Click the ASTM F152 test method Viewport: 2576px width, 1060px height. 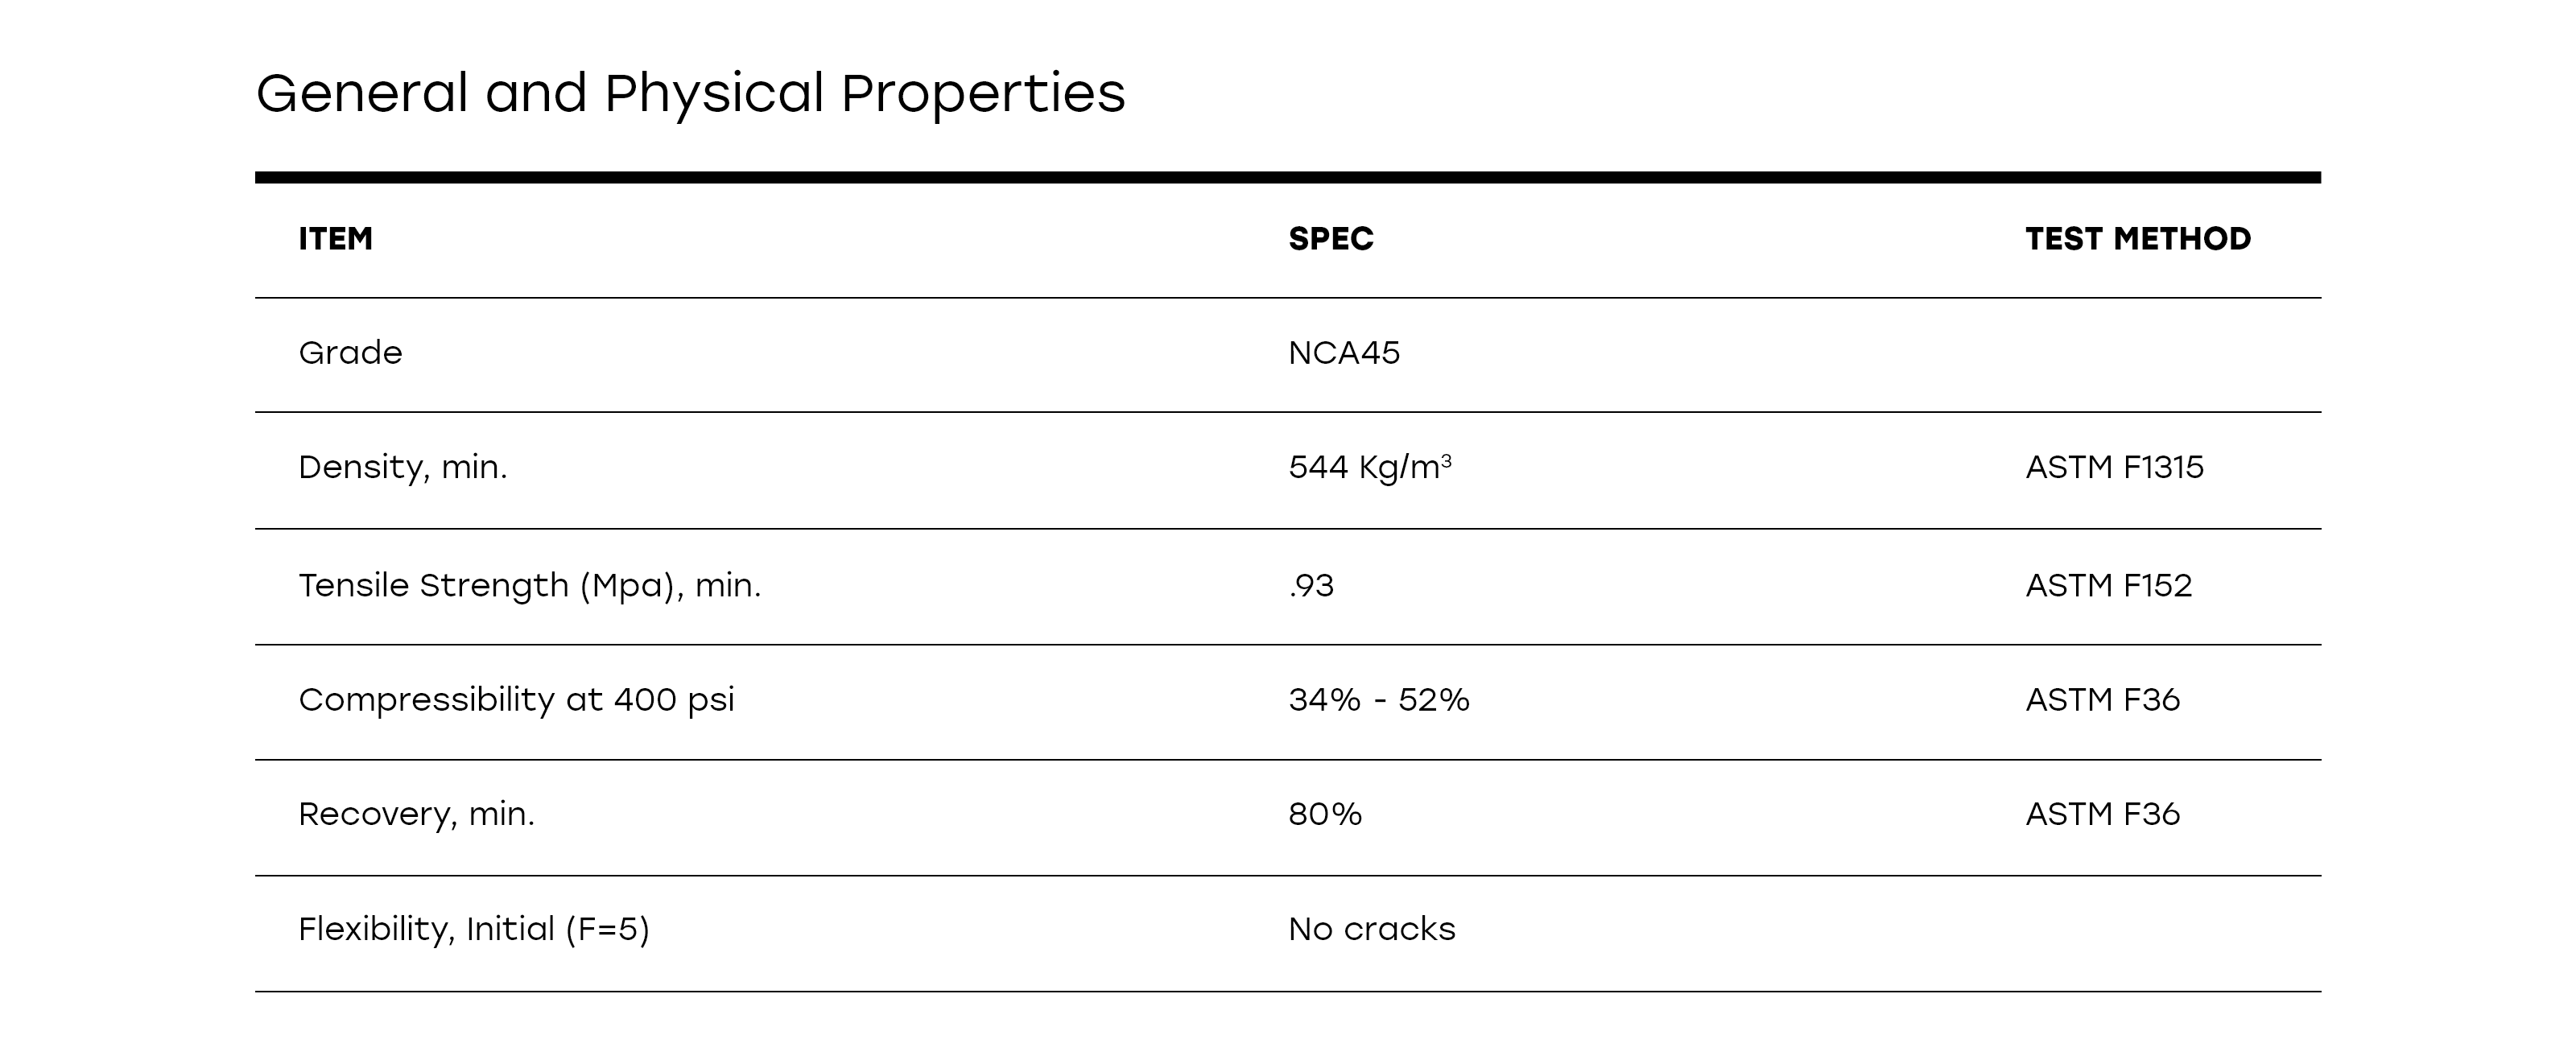click(2108, 585)
